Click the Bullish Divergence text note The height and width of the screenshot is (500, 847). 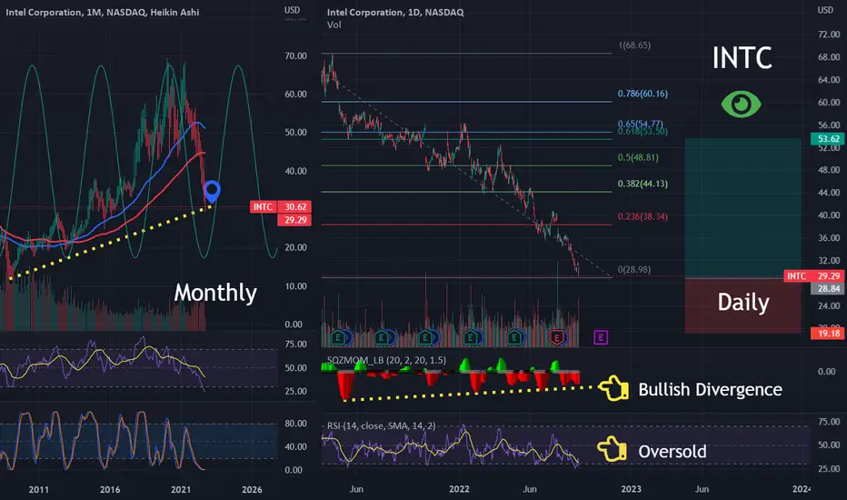click(x=710, y=389)
